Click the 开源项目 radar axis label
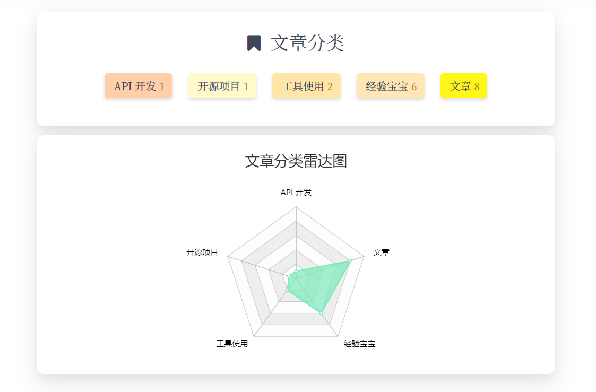 tap(202, 252)
